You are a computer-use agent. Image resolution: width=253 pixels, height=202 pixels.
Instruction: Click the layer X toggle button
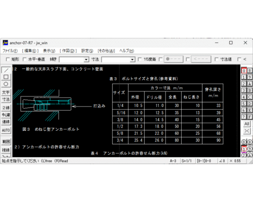[x=247, y=131]
